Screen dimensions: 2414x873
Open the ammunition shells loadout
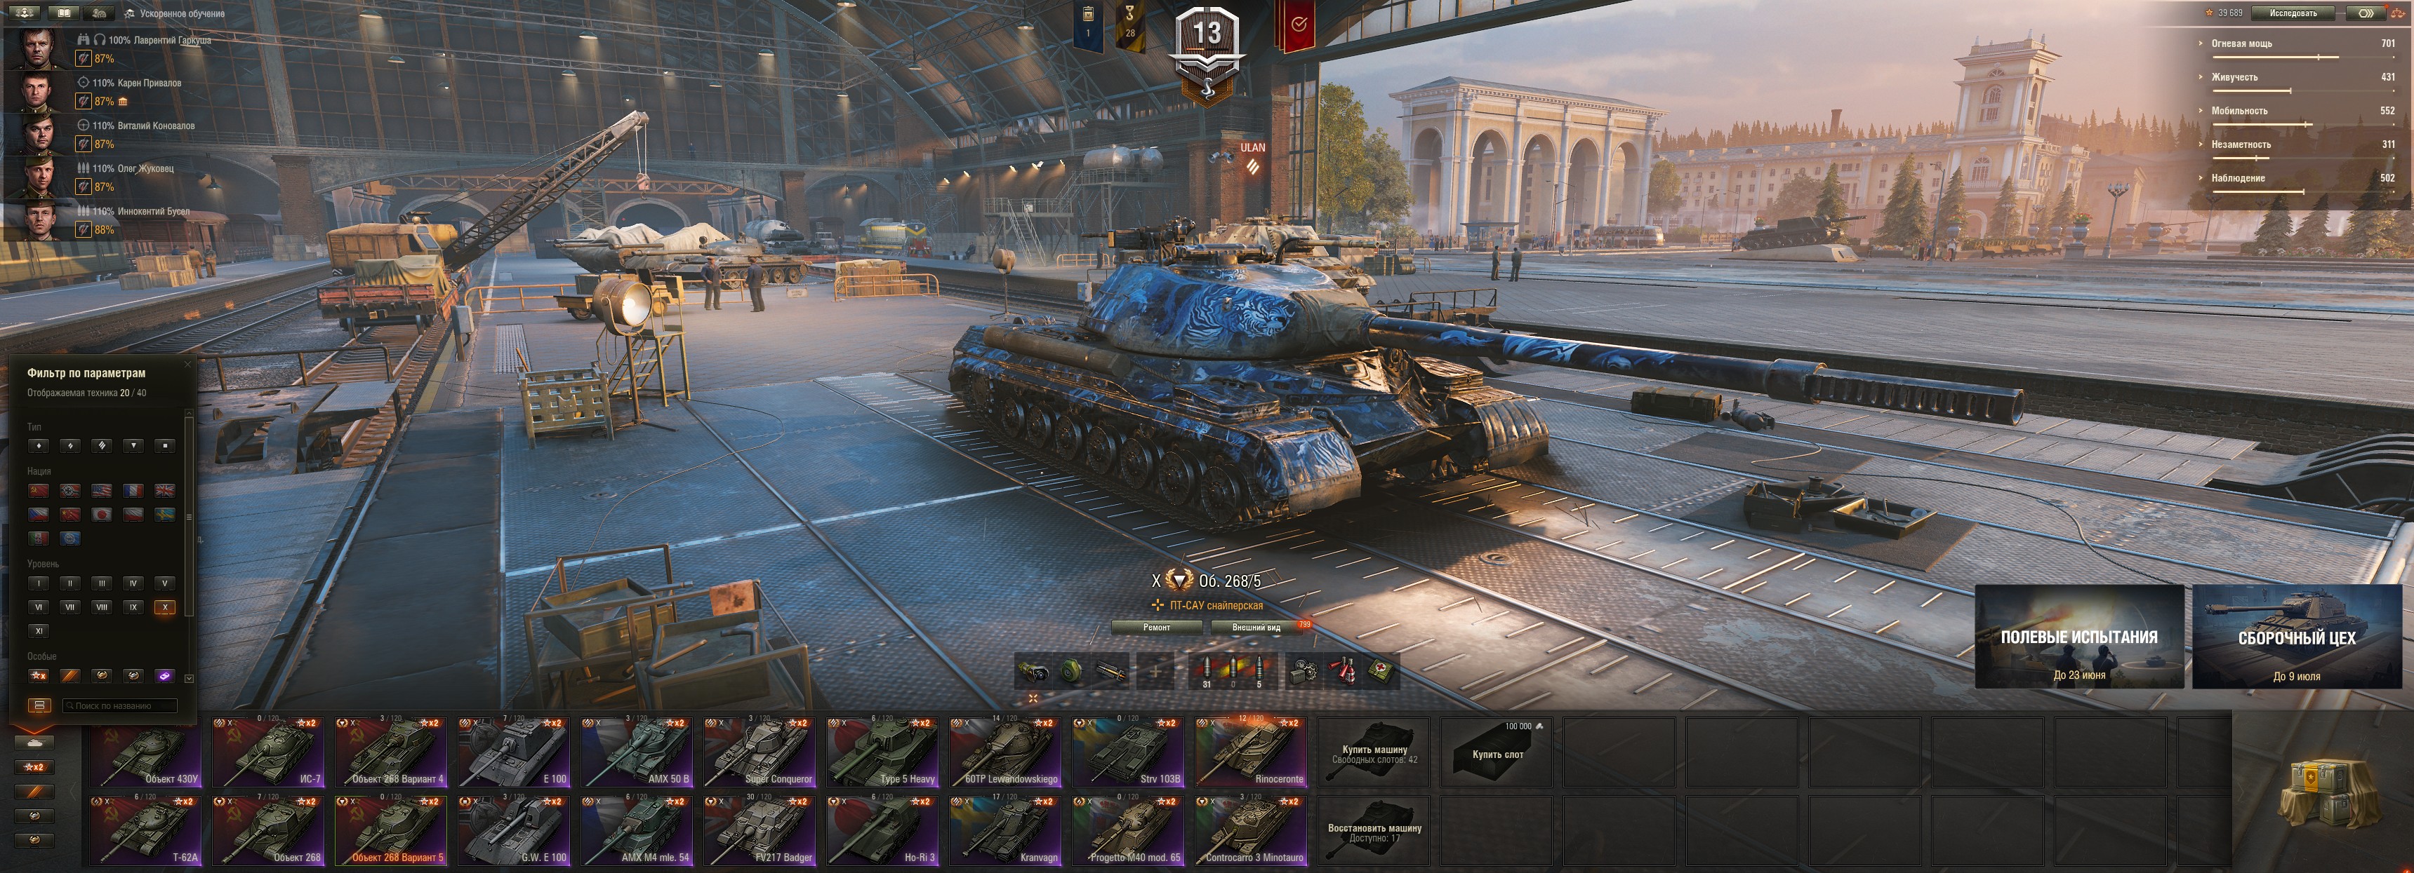(x=1233, y=670)
